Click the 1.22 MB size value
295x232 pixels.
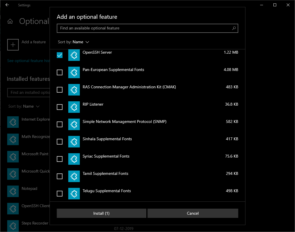pyautogui.click(x=231, y=53)
